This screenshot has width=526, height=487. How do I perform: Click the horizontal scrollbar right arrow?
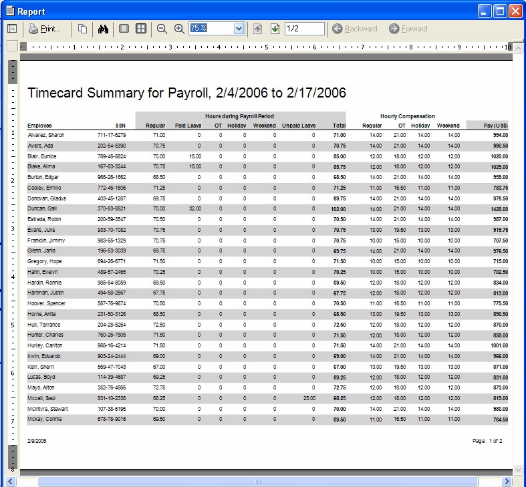pyautogui.click(x=507, y=481)
